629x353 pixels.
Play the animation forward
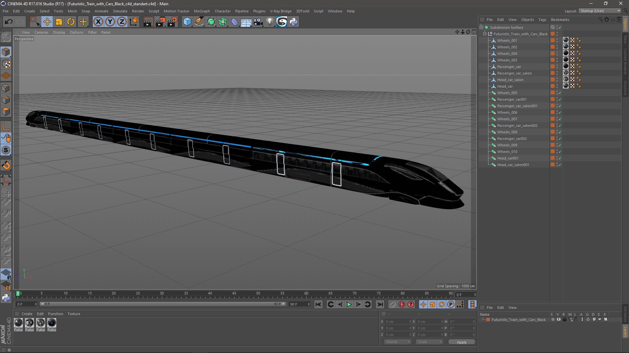(x=349, y=304)
